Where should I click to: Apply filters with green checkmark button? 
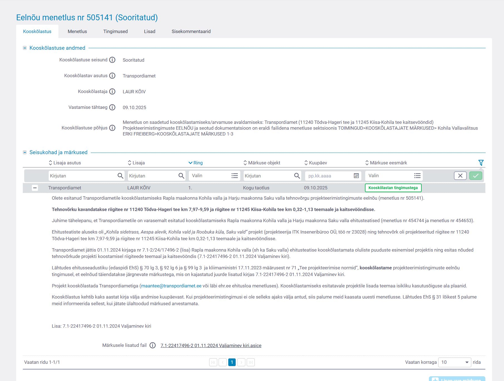click(x=476, y=176)
